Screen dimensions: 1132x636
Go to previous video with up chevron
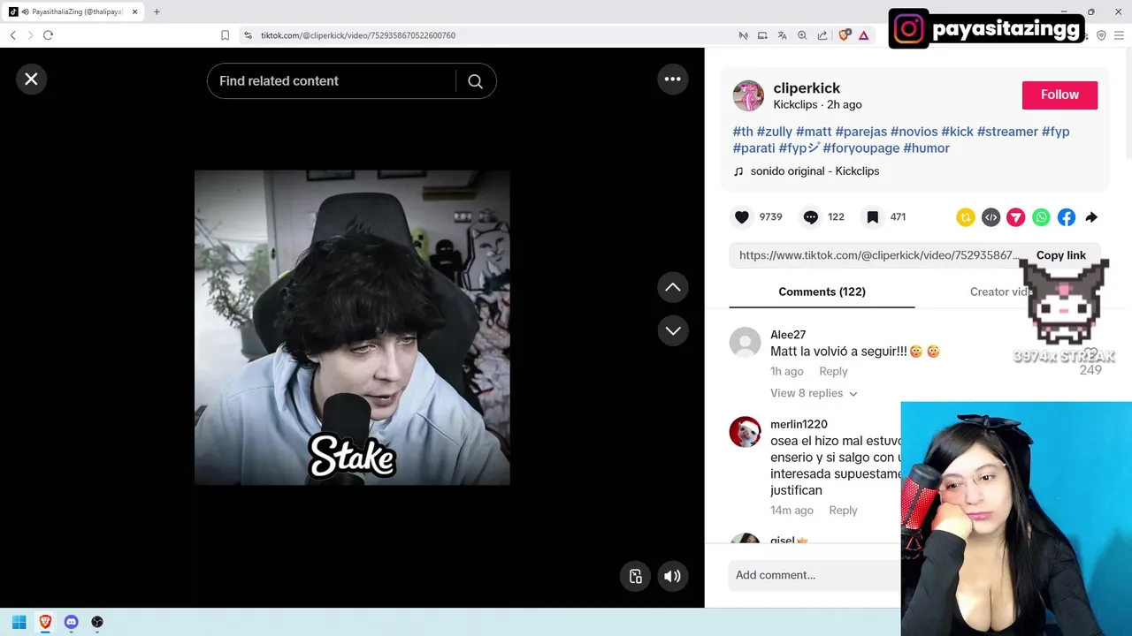pyautogui.click(x=673, y=287)
